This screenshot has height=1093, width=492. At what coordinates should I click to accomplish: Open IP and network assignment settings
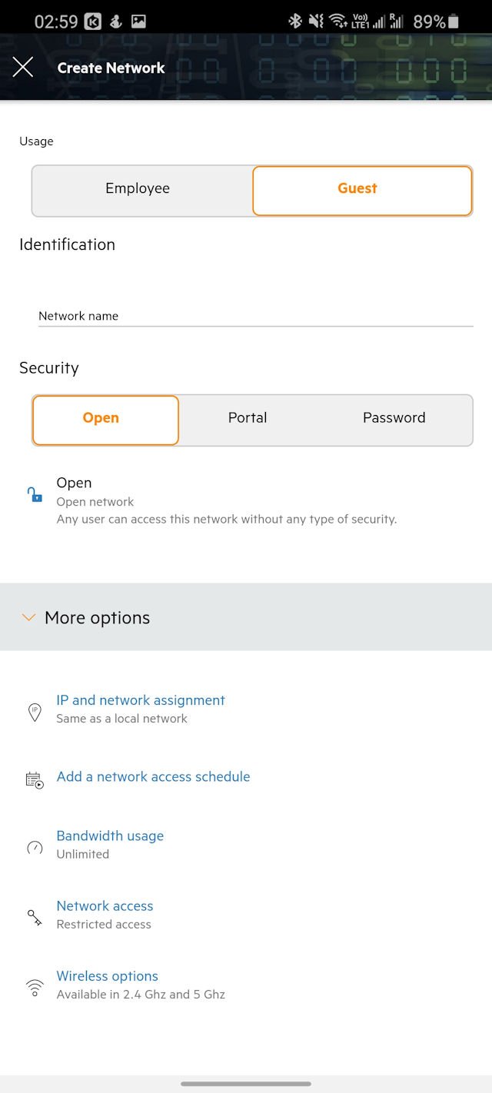coord(141,700)
